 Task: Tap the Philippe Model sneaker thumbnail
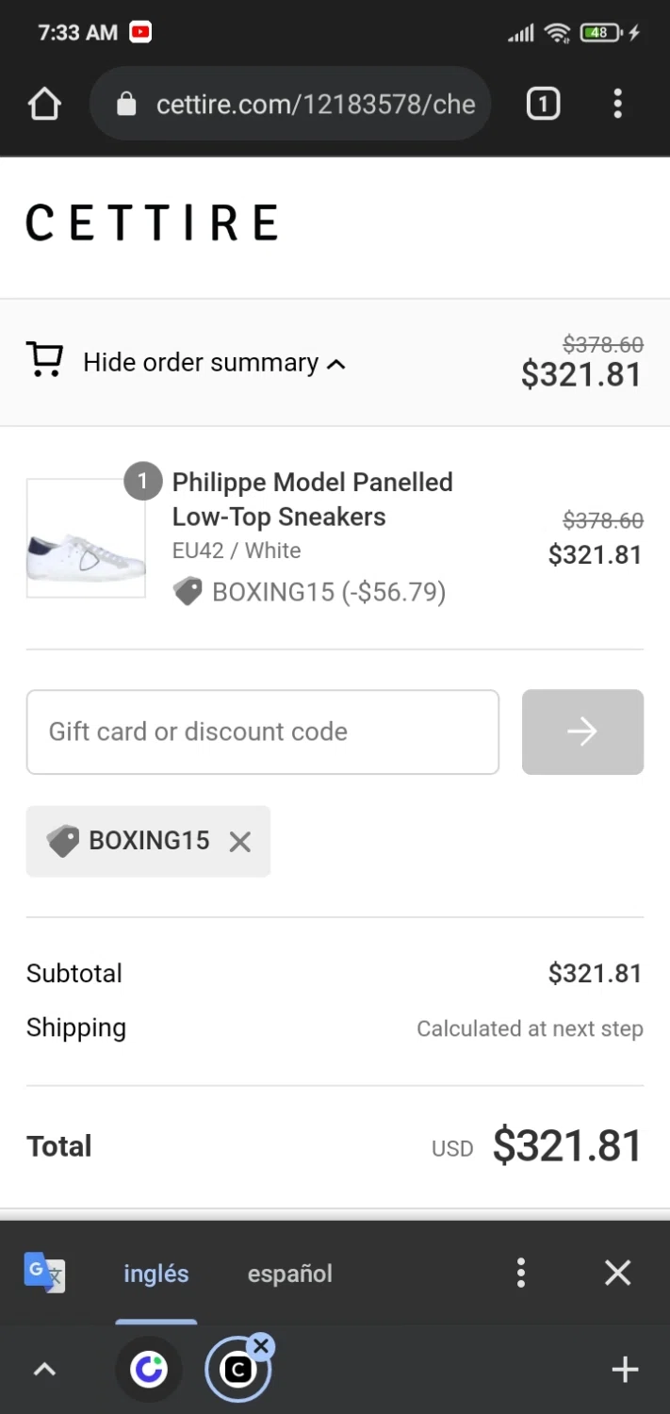(86, 538)
